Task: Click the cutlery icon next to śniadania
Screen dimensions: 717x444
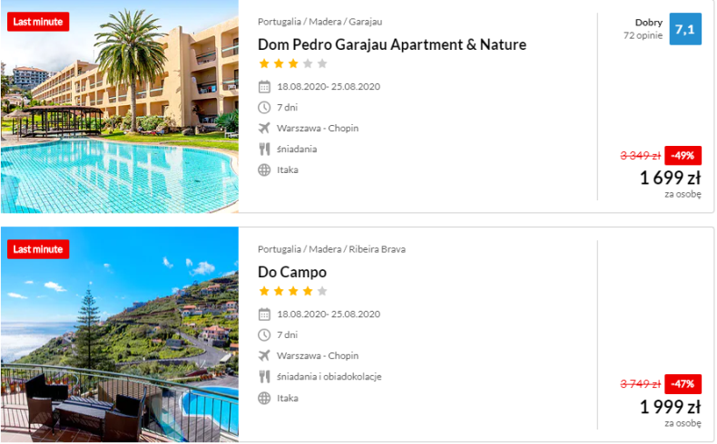Action: click(x=264, y=150)
